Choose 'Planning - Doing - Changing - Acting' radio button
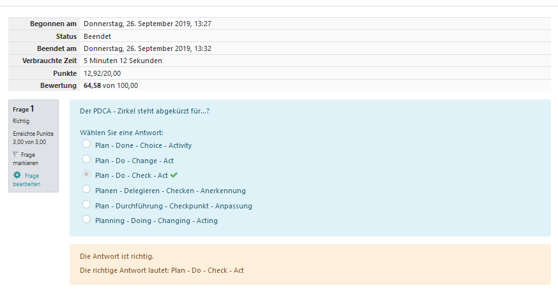Screen dimensions: 558x290 click(86, 220)
